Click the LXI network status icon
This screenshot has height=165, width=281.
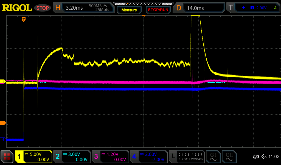pyautogui.click(x=256, y=157)
